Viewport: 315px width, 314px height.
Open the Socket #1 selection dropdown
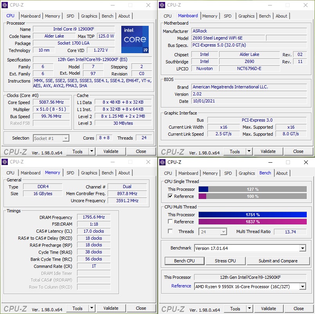click(x=51, y=138)
